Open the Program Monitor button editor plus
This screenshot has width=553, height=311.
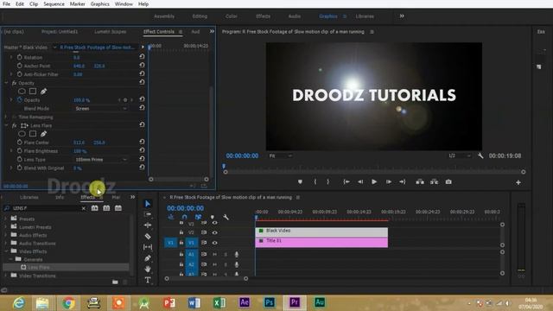(x=518, y=182)
